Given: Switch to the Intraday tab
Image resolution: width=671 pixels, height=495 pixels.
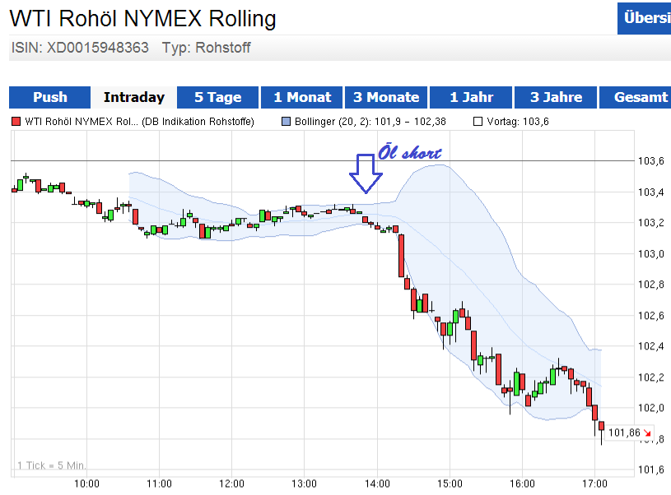Looking at the screenshot, I should pos(133,97).
